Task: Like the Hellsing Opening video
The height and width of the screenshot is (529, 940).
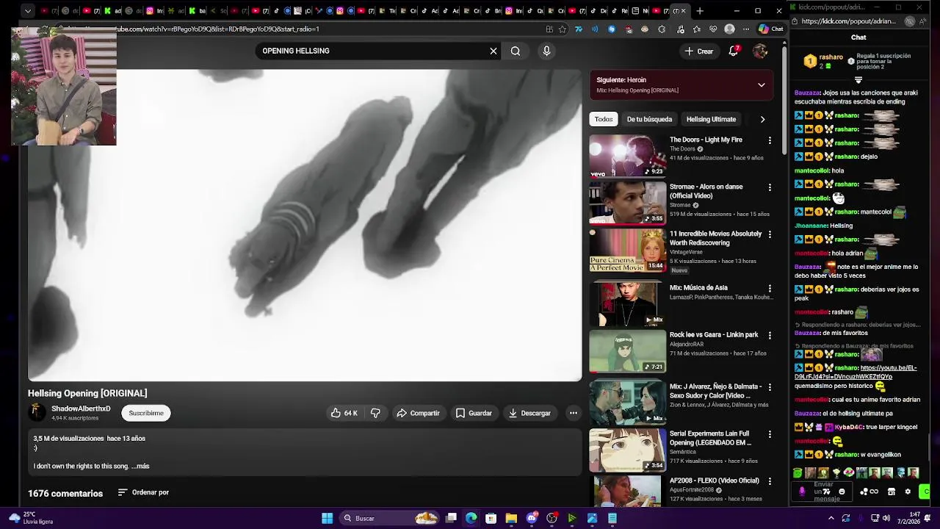Action: pyautogui.click(x=343, y=413)
